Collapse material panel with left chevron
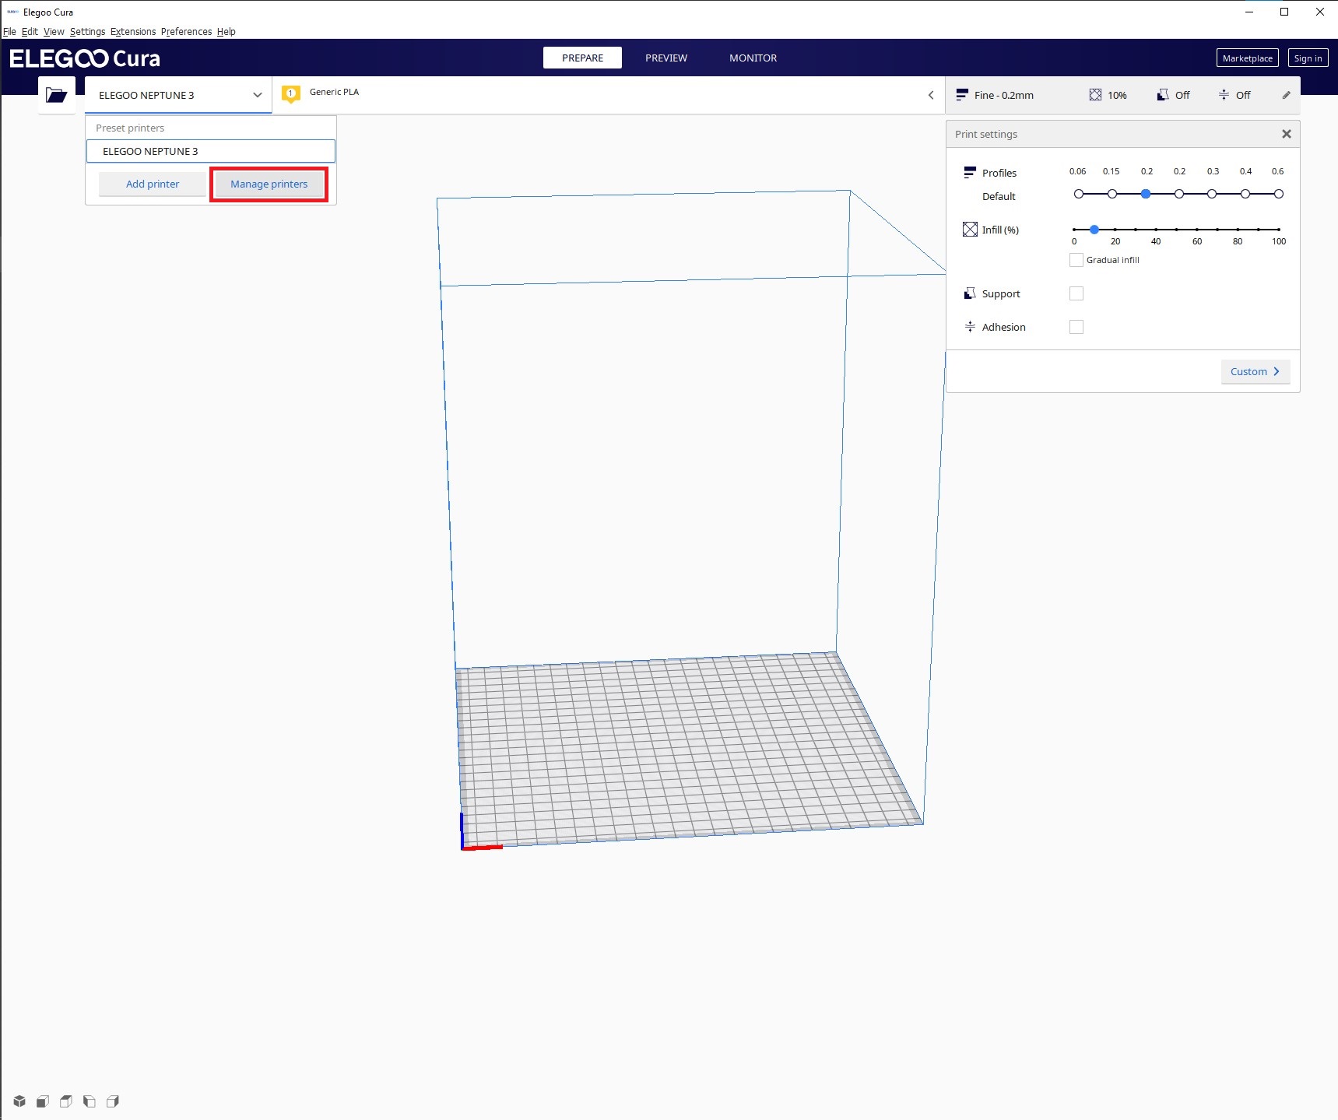 tap(931, 95)
